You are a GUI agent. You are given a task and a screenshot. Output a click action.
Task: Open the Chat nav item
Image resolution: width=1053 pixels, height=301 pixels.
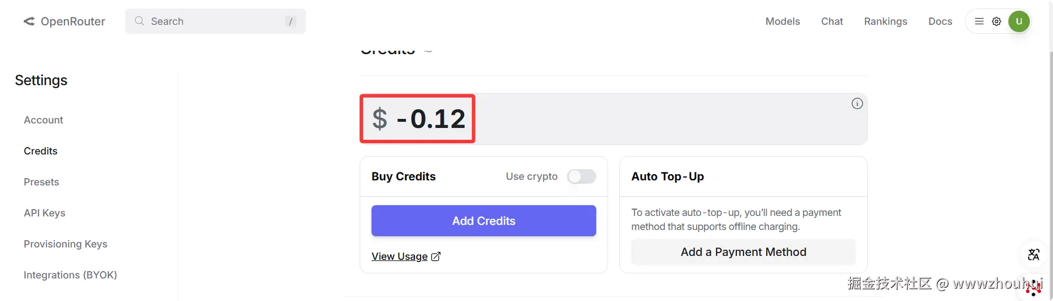pos(832,21)
